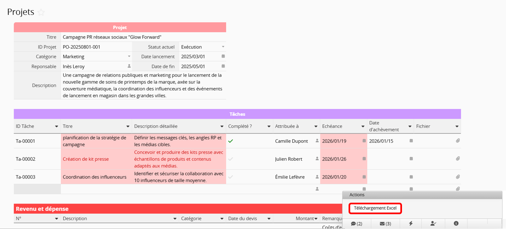Check Complété for Ta-00003 task
Image resolution: width=506 pixels, height=229 pixels.
coord(231,177)
